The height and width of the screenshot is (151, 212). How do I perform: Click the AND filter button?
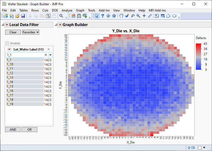[13, 129]
